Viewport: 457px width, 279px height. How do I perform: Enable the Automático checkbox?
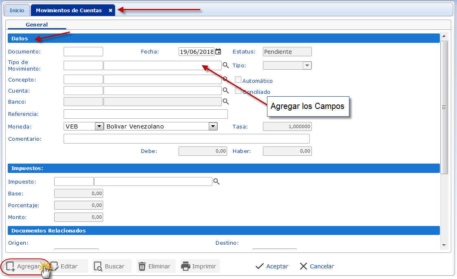(238, 80)
